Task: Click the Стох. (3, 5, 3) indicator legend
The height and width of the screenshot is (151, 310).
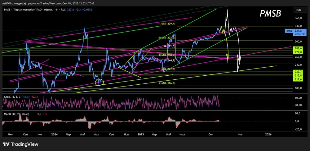Action: pos(13,97)
